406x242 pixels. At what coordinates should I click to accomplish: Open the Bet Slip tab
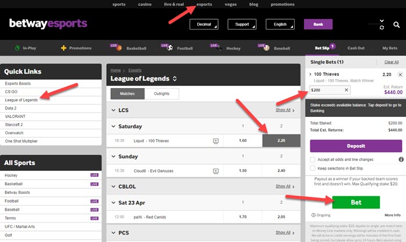(322, 48)
